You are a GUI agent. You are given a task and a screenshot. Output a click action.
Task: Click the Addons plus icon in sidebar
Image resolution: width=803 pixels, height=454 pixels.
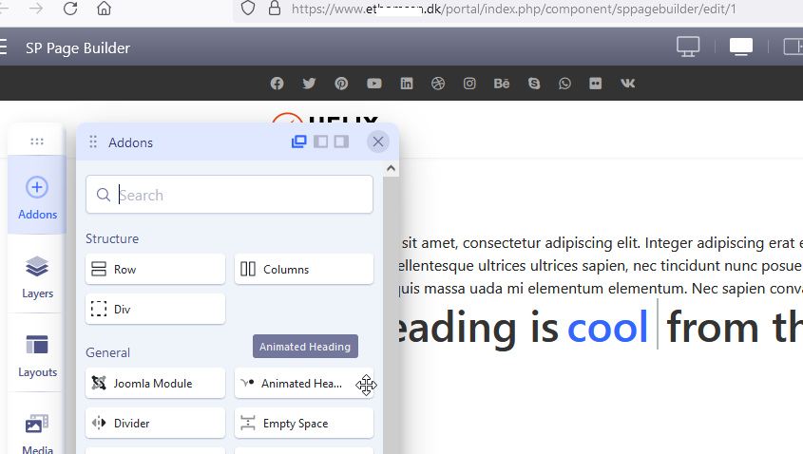[37, 187]
